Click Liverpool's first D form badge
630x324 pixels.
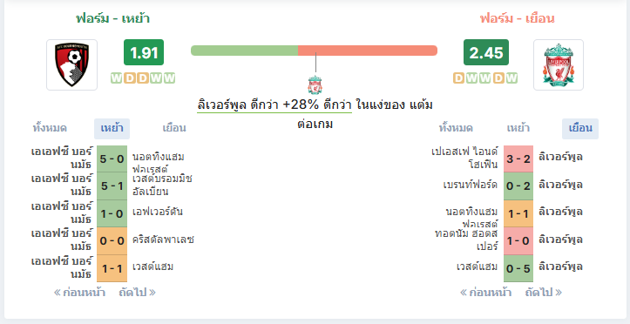click(x=459, y=78)
